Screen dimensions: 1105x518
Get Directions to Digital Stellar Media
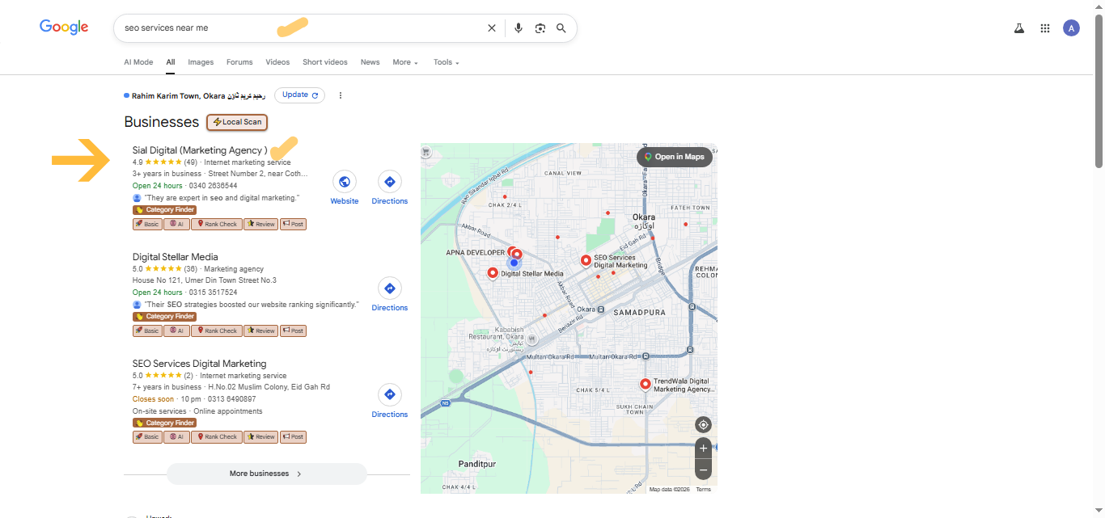point(390,288)
